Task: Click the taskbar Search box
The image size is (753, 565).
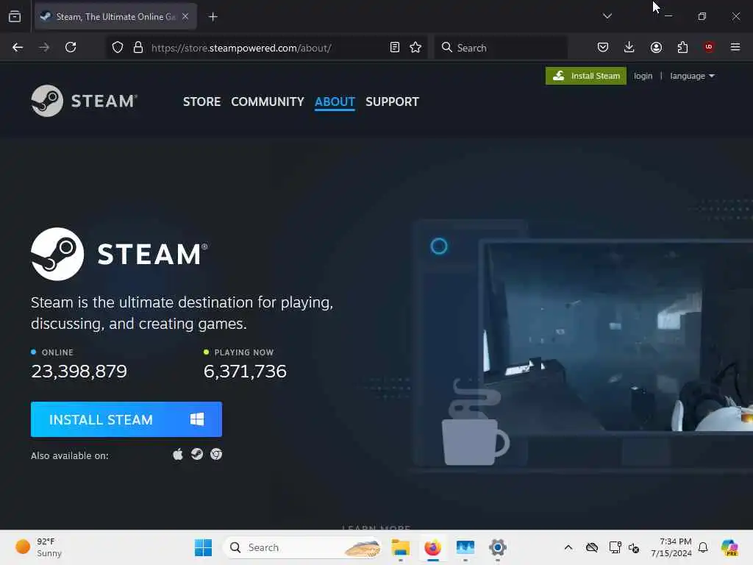Action: pyautogui.click(x=304, y=547)
